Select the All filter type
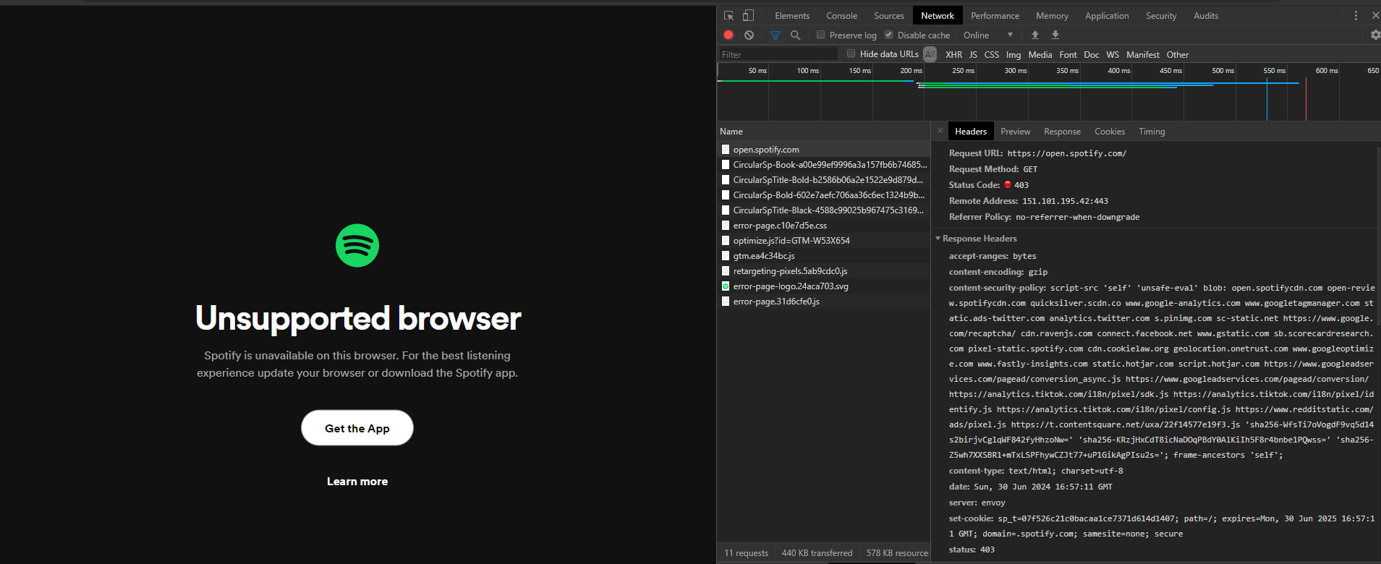Screen dimensions: 1381x564 [930, 54]
